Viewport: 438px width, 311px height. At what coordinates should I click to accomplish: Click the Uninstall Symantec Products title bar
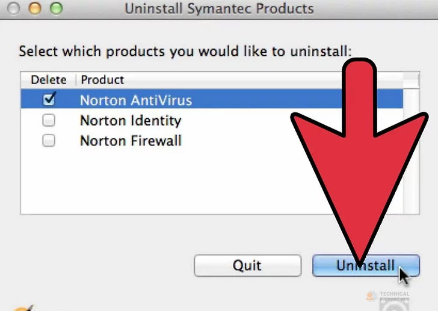tap(219, 8)
